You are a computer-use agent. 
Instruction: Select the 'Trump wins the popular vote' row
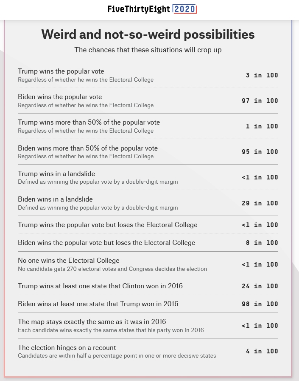tap(61, 71)
